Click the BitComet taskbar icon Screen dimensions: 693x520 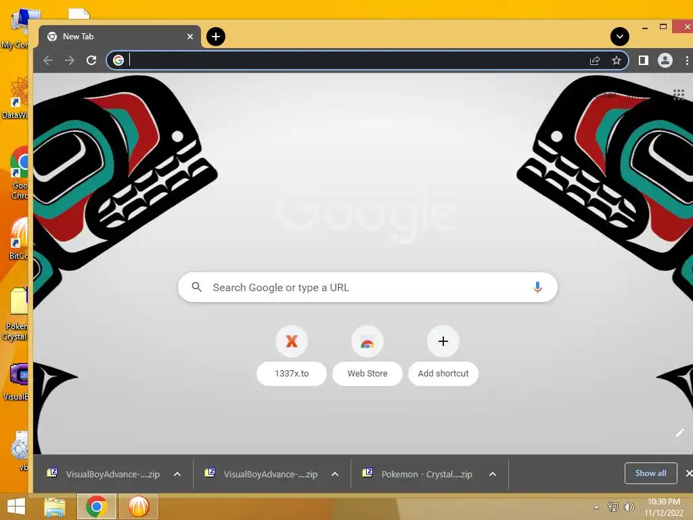(138, 506)
